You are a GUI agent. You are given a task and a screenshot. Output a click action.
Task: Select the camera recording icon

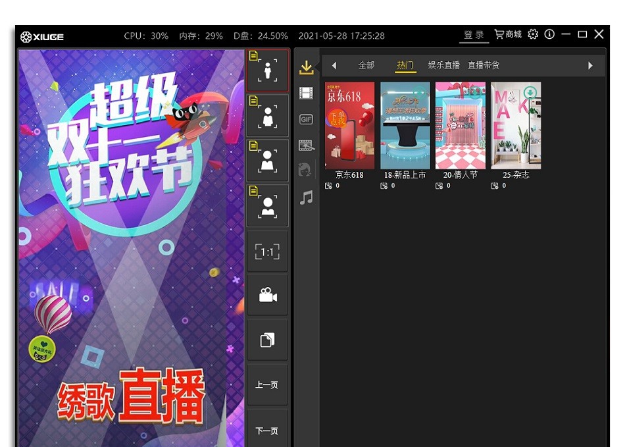click(267, 295)
